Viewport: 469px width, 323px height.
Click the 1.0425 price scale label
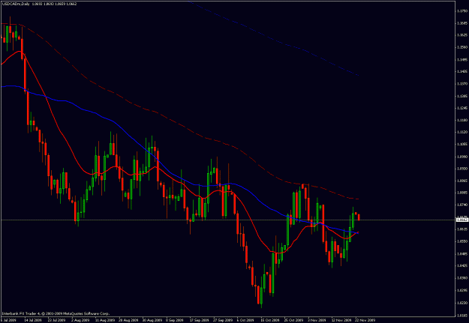(462, 265)
